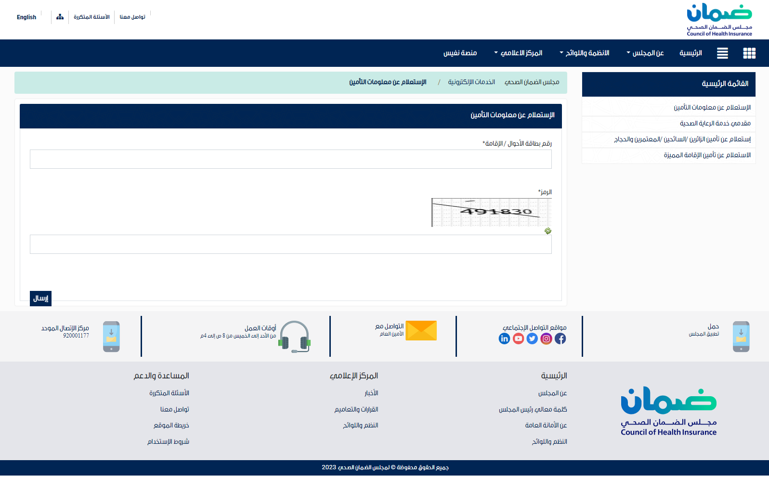769x489 pixels.
Task: Go to منصة نفيس in navbar
Action: [x=460, y=53]
